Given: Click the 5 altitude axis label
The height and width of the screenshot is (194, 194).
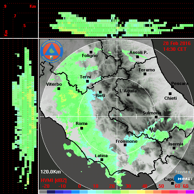Looking at the screenshot, I should [24, 26].
